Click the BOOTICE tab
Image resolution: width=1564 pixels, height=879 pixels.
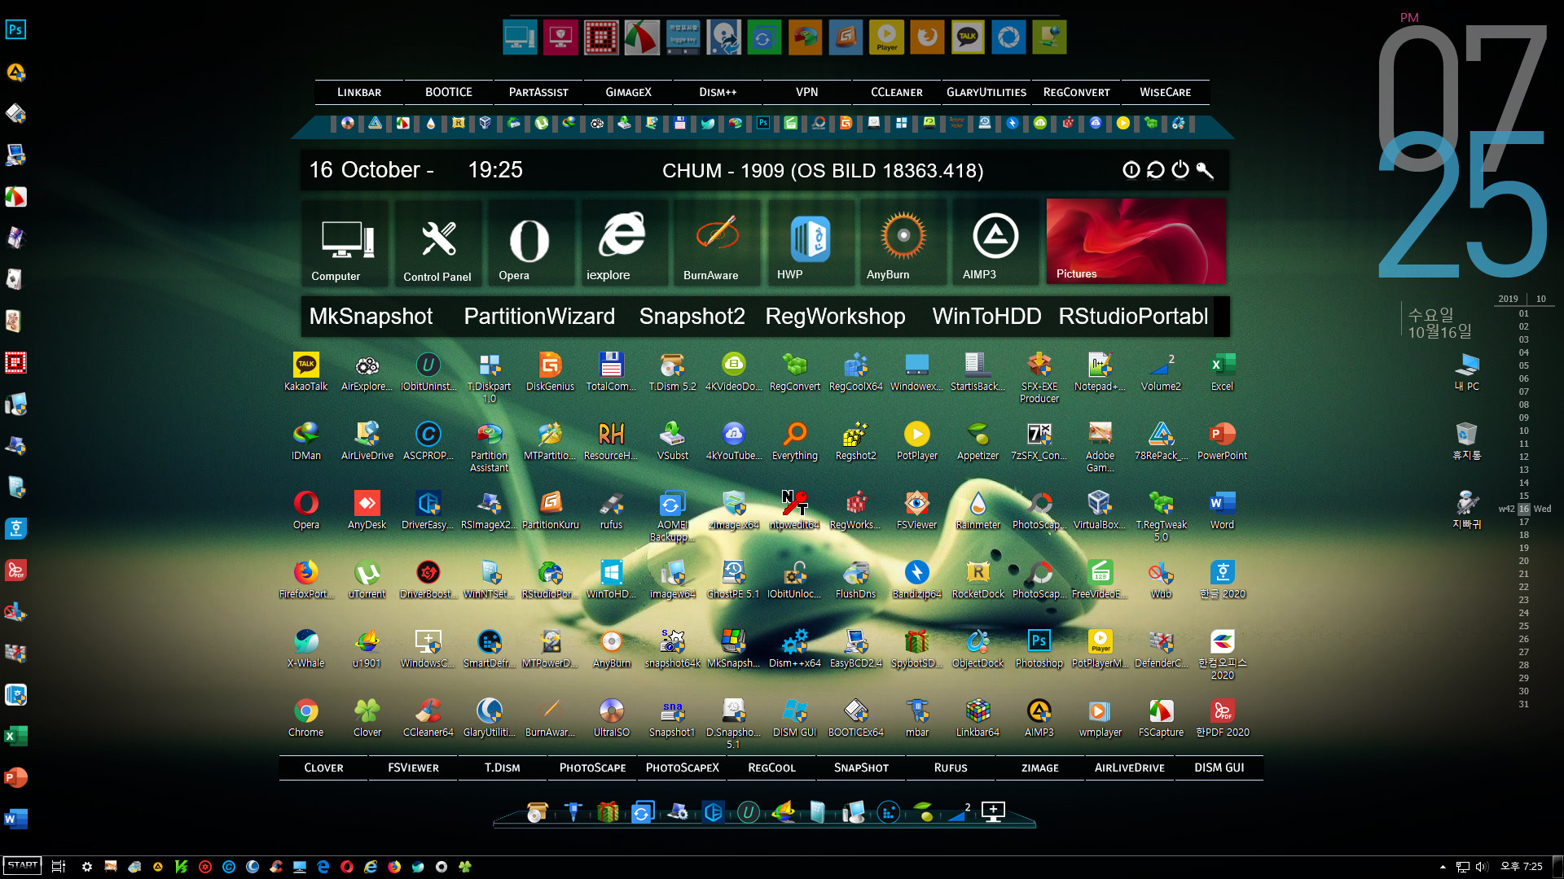449,92
